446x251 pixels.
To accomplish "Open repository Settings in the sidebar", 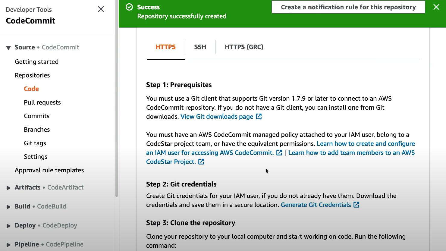I will [x=36, y=156].
